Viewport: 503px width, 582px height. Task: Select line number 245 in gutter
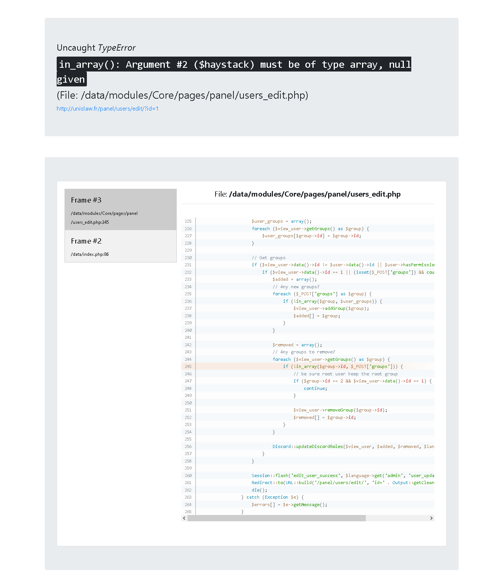[188, 366]
